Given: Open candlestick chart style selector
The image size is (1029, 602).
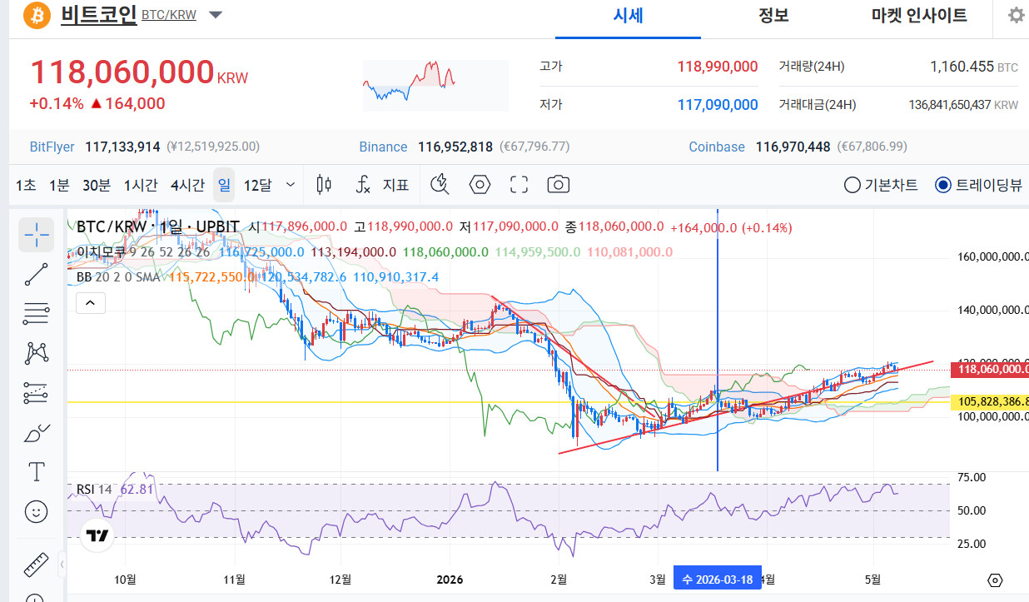Looking at the screenshot, I should 325,184.
